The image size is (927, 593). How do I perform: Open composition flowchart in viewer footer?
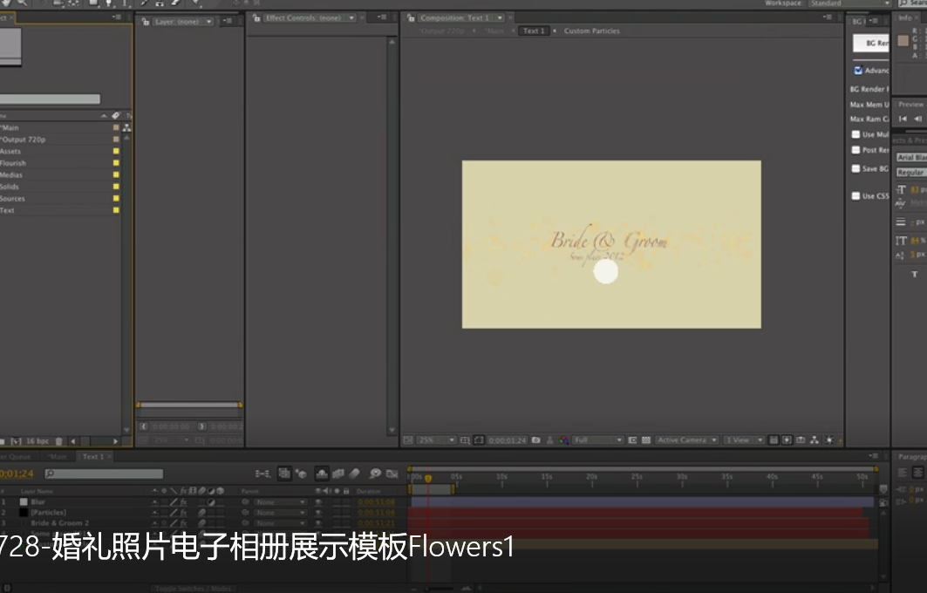[x=815, y=440]
